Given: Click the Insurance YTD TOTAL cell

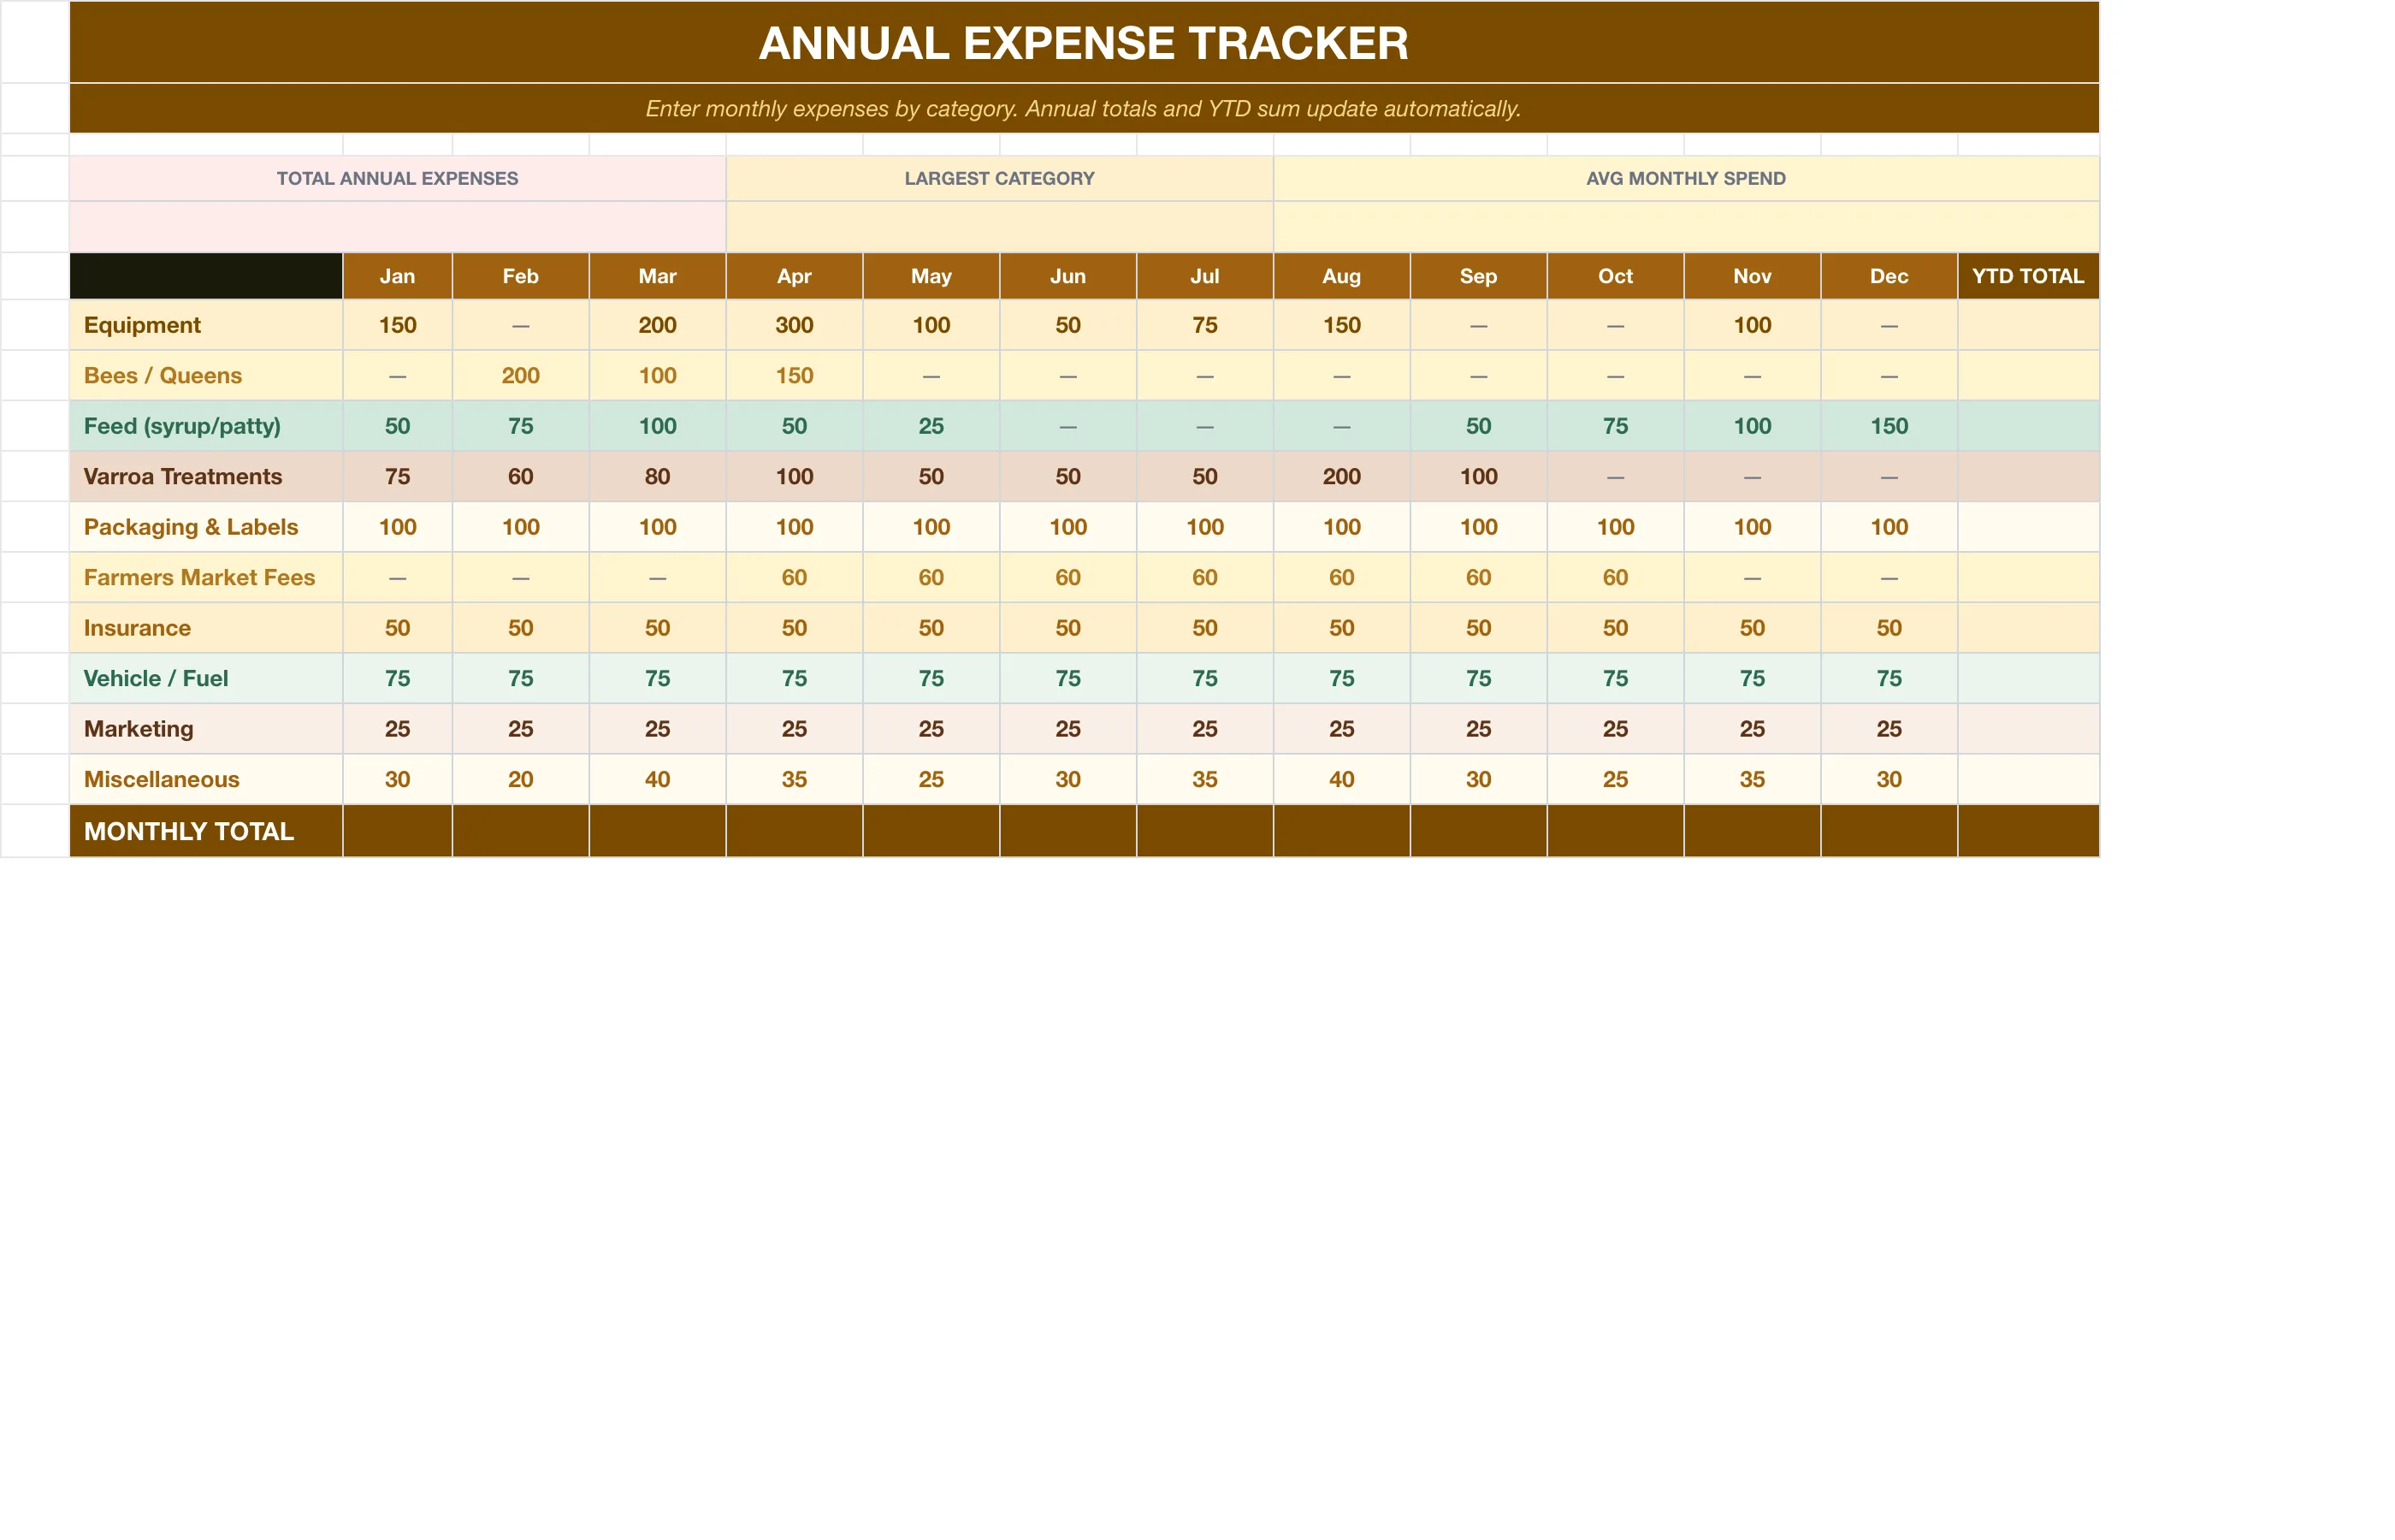Looking at the screenshot, I should point(2028,628).
